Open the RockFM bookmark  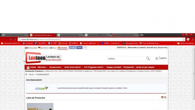pos(40,43)
